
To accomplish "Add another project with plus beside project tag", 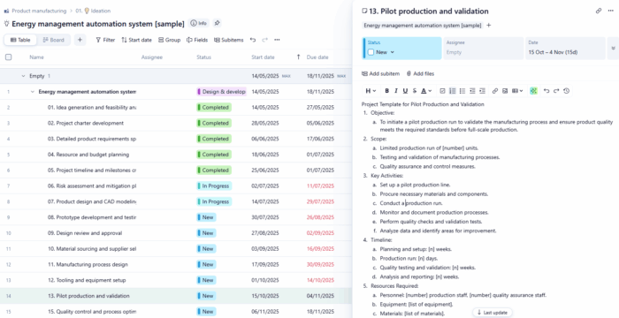I will [x=489, y=26].
